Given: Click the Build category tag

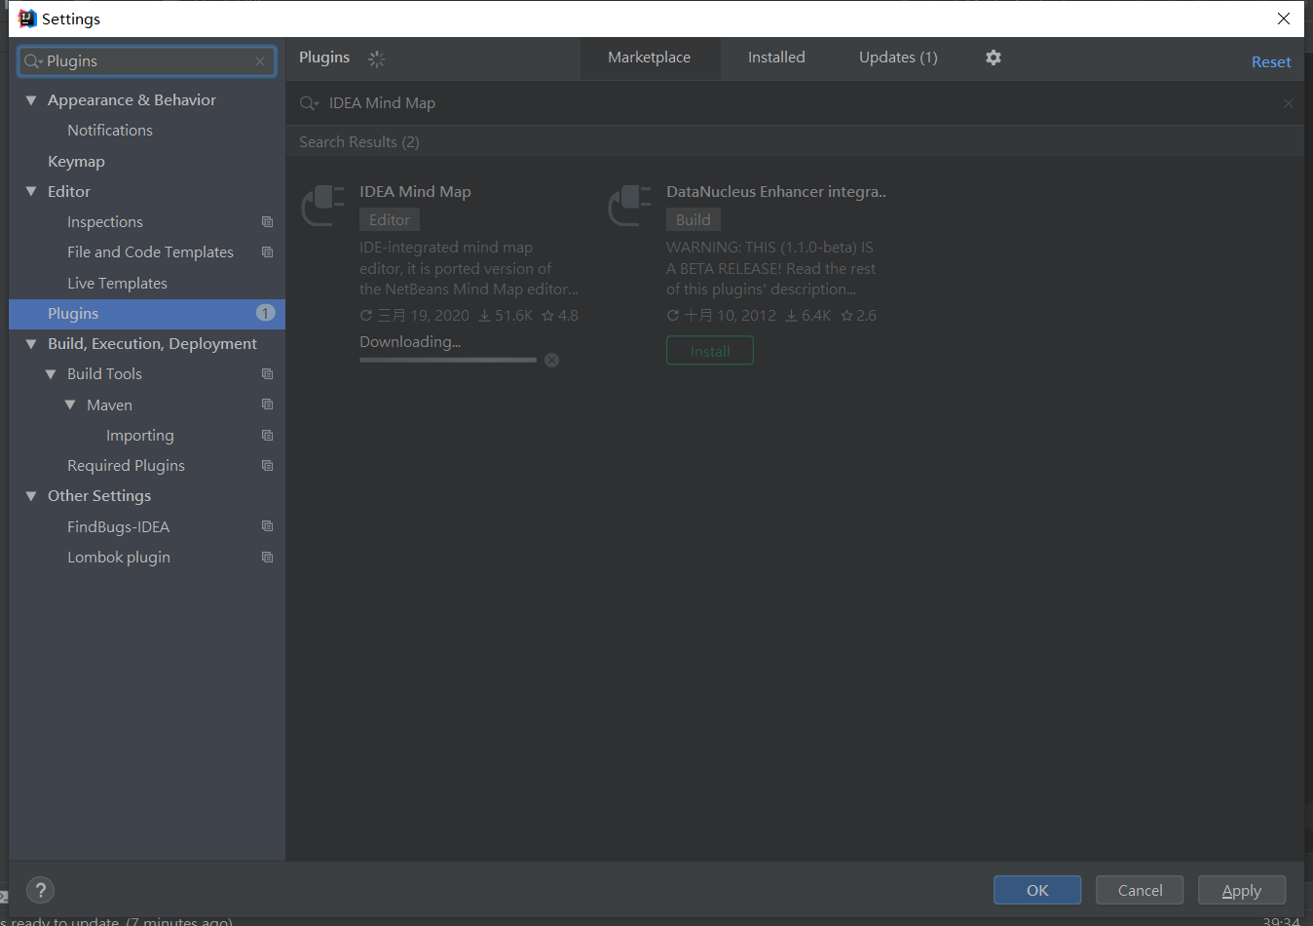Looking at the screenshot, I should 694,220.
